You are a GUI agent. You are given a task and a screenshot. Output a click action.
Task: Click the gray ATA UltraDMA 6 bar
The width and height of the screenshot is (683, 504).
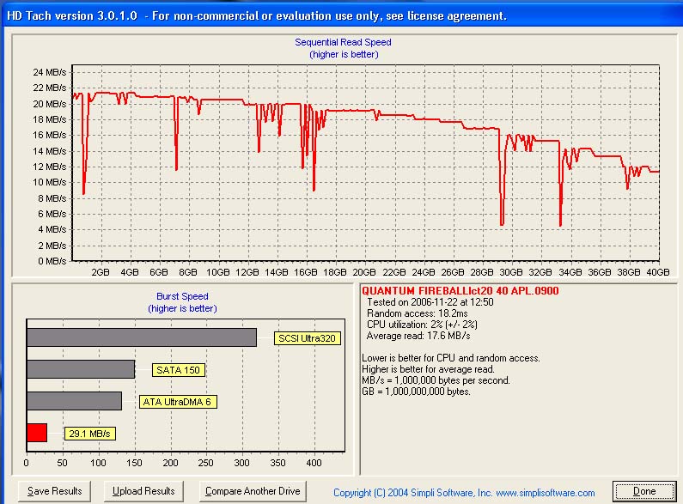74,401
